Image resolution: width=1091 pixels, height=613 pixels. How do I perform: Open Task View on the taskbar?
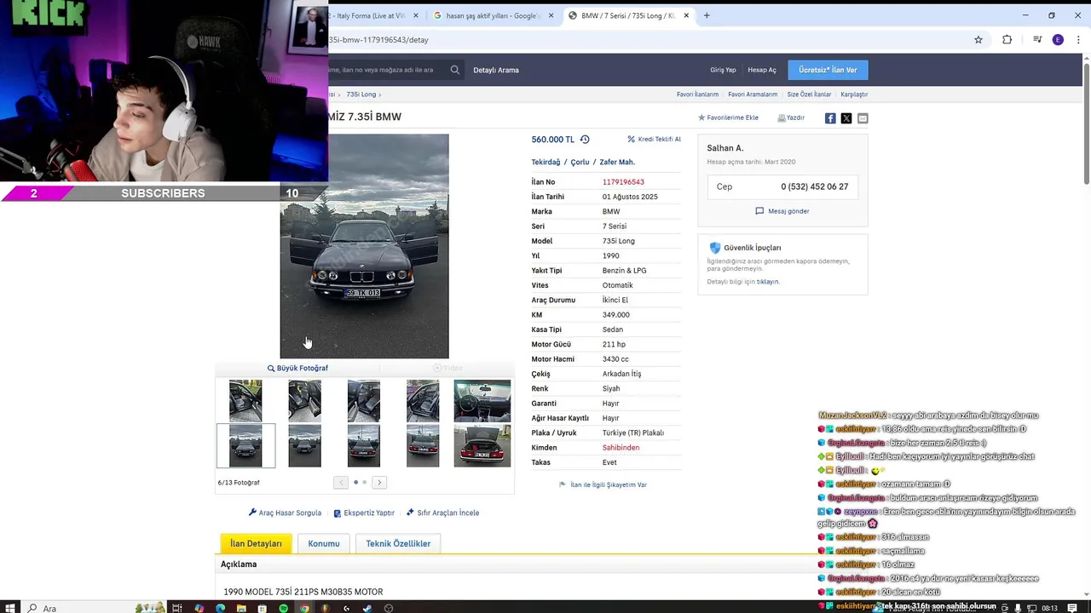(177, 608)
